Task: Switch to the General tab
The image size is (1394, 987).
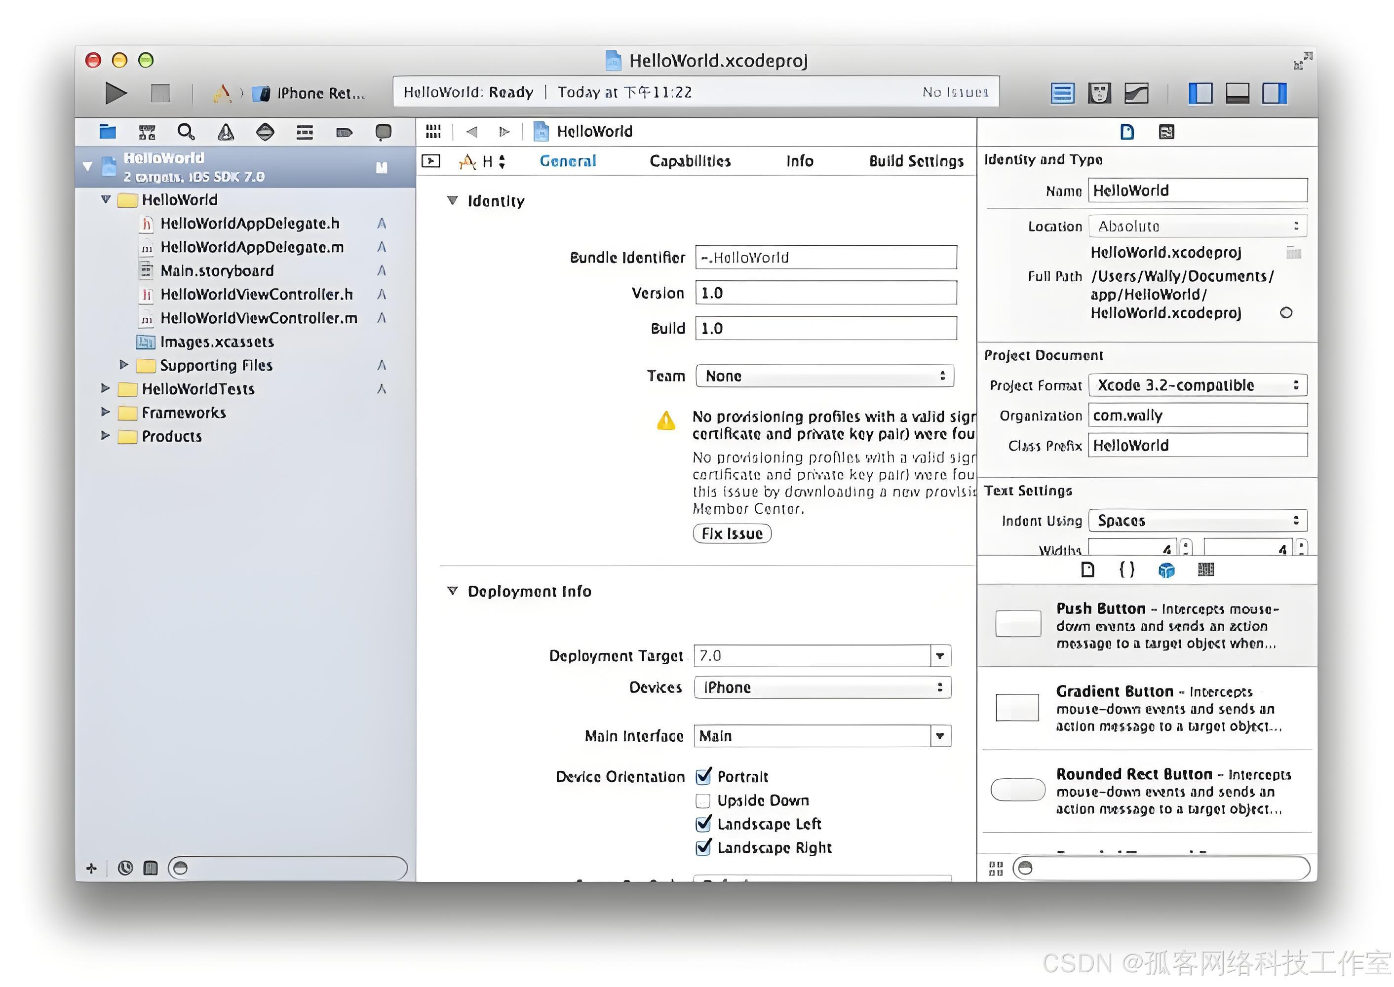Action: coord(567,161)
